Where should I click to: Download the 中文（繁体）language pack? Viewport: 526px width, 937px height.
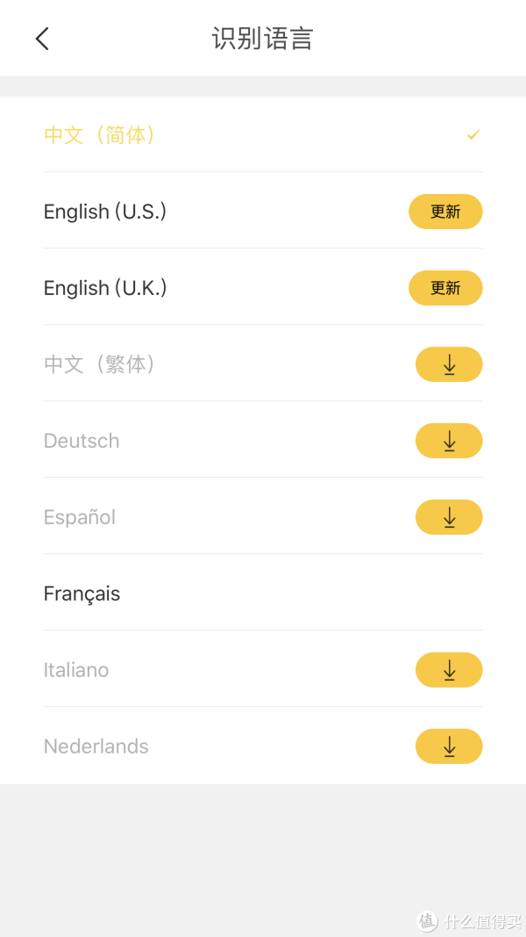[449, 364]
